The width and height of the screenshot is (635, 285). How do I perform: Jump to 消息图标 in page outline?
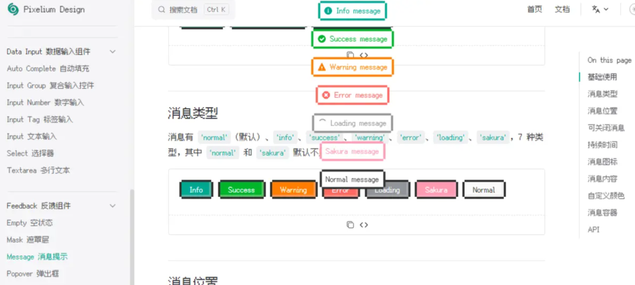point(602,162)
